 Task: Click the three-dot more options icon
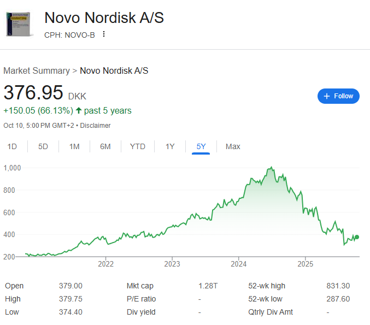104,34
